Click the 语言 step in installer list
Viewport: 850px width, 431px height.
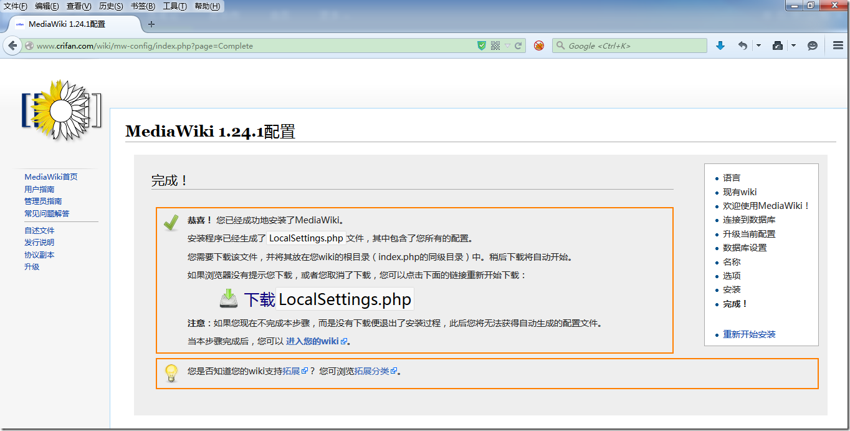732,178
